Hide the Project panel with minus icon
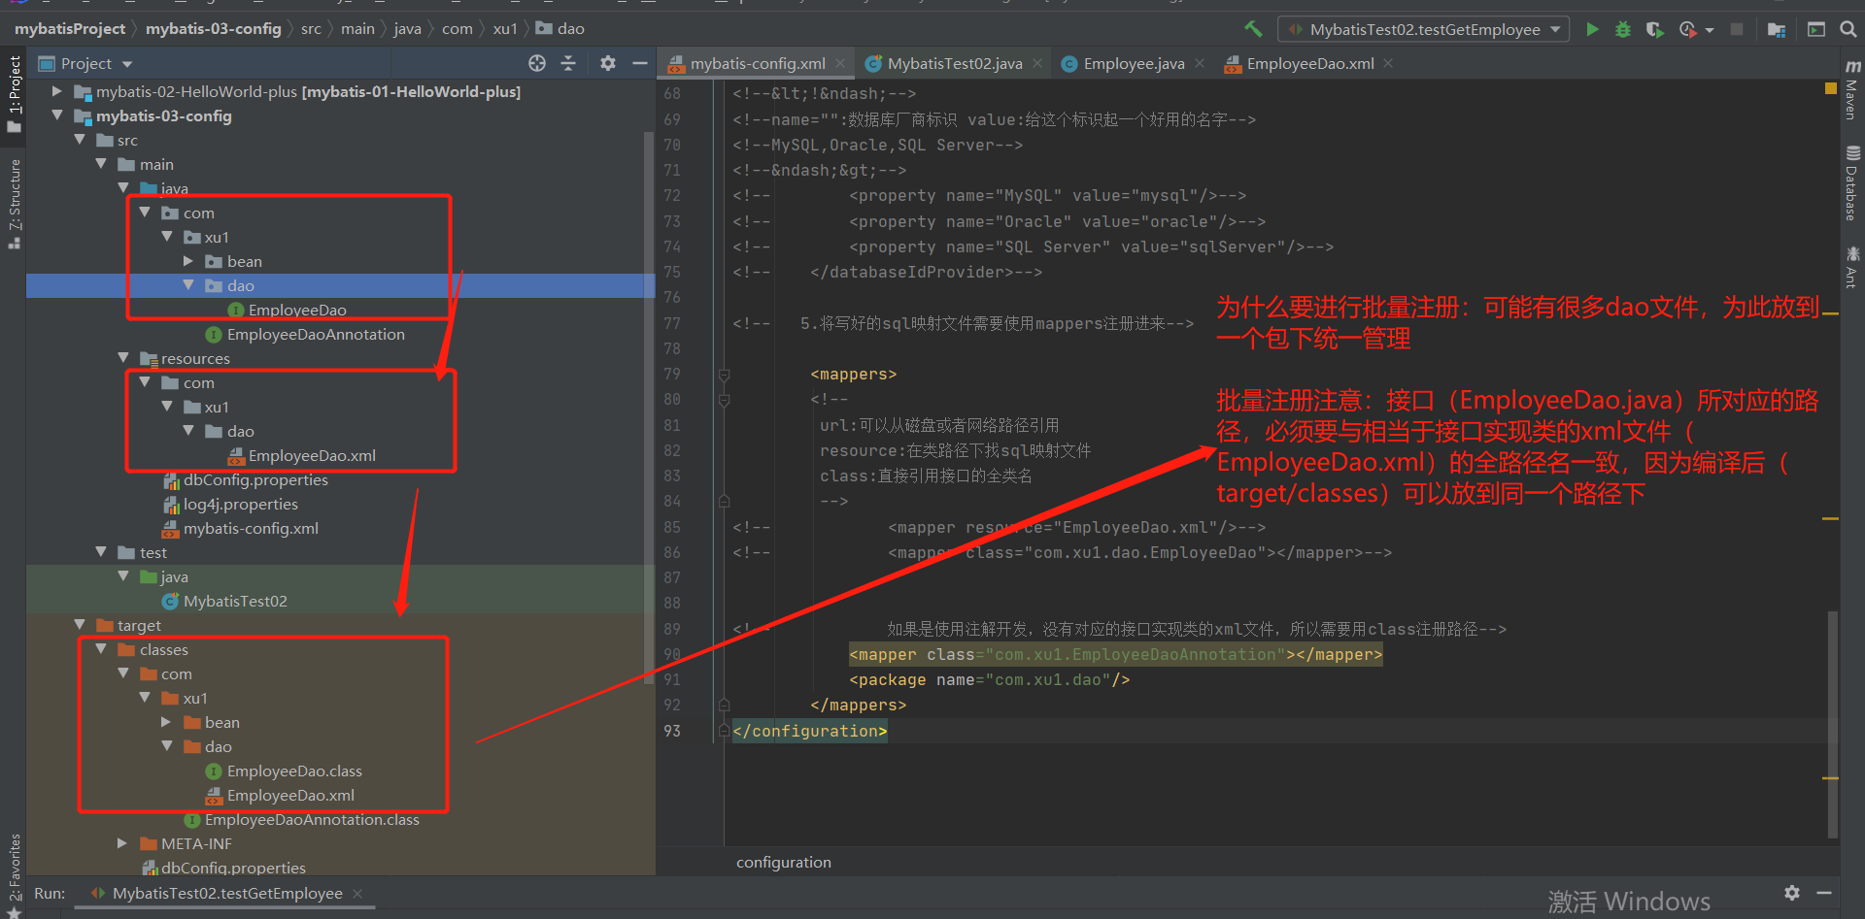Image resolution: width=1865 pixels, height=919 pixels. (639, 63)
